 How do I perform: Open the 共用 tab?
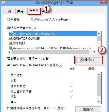[x=20, y=11]
